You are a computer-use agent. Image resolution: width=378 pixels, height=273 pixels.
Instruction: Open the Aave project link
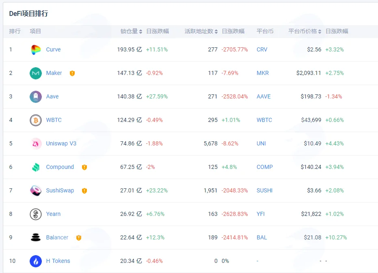(52, 96)
